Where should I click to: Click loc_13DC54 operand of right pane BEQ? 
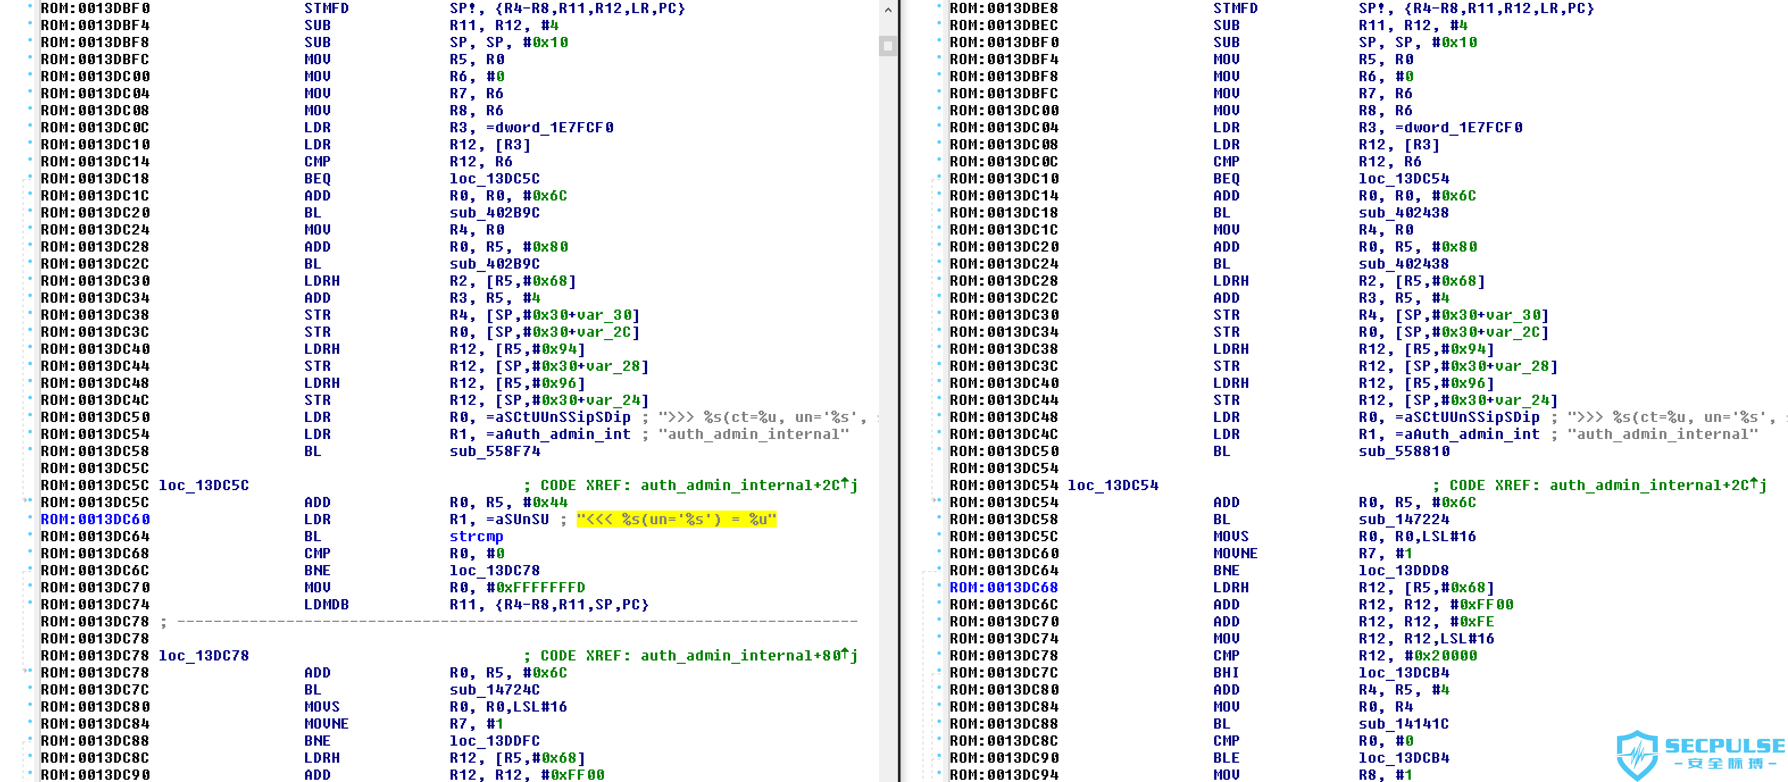(x=1403, y=178)
